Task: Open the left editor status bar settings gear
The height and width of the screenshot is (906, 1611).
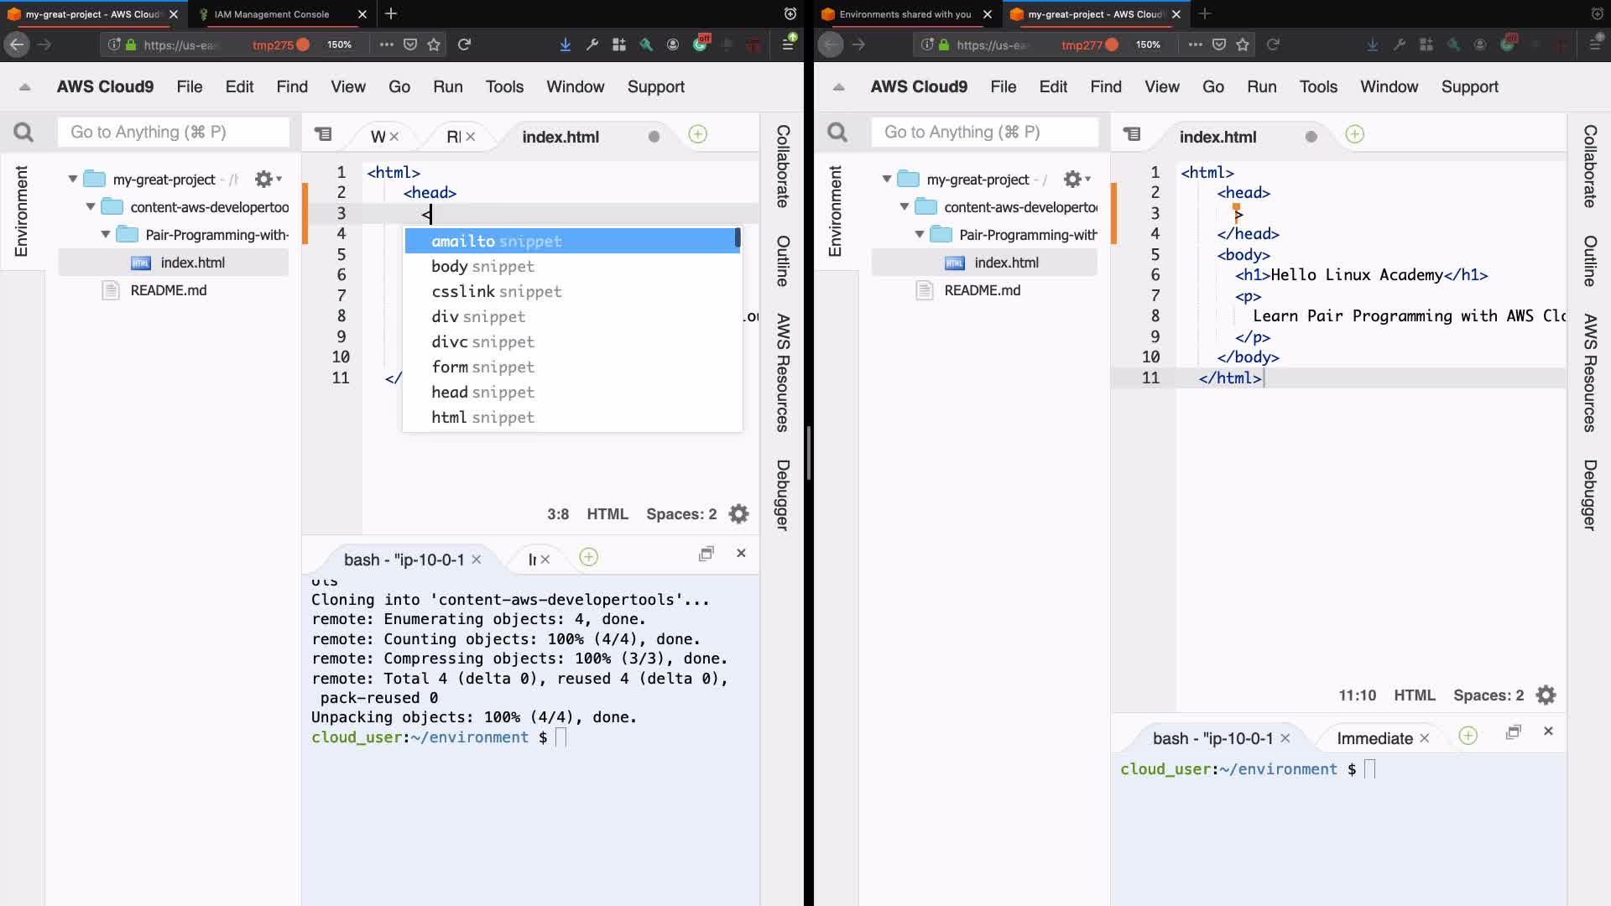Action: click(x=738, y=514)
